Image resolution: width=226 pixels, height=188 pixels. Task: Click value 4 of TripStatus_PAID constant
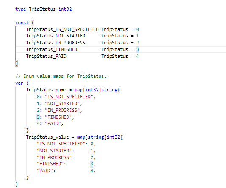137,56
